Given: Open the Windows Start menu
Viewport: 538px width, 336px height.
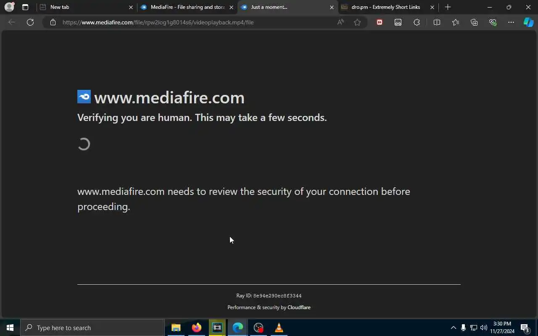Looking at the screenshot, I should tap(10, 328).
